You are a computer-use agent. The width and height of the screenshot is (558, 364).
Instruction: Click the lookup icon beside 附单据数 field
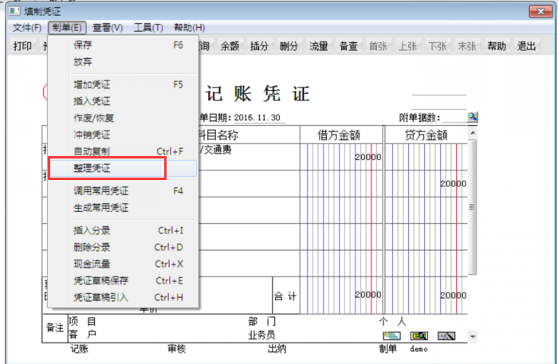[x=473, y=117]
